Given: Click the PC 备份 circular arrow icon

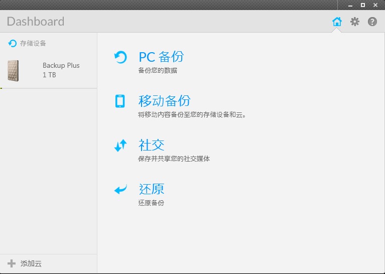Looking at the screenshot, I should pyautogui.click(x=120, y=57).
